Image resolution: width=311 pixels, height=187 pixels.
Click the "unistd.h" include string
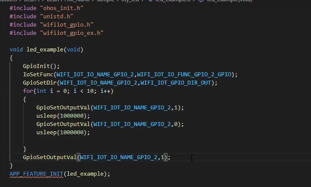tap(57, 16)
